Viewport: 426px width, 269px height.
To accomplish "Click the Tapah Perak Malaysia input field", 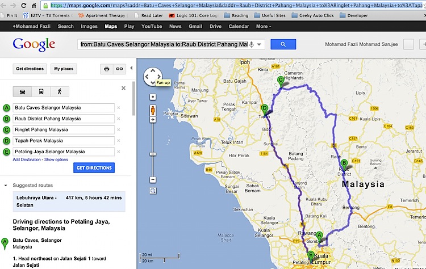I will coord(64,141).
